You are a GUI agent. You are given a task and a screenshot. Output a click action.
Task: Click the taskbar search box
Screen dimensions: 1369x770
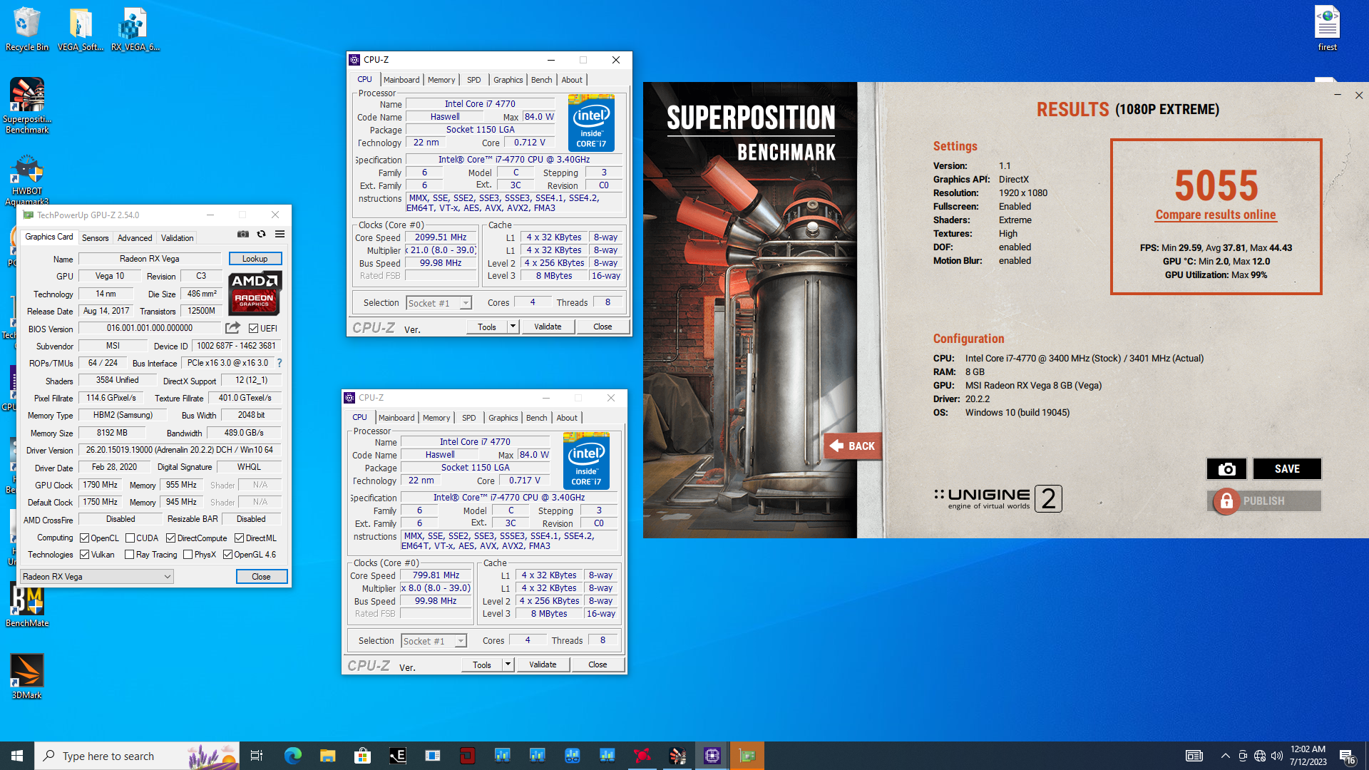point(137,756)
